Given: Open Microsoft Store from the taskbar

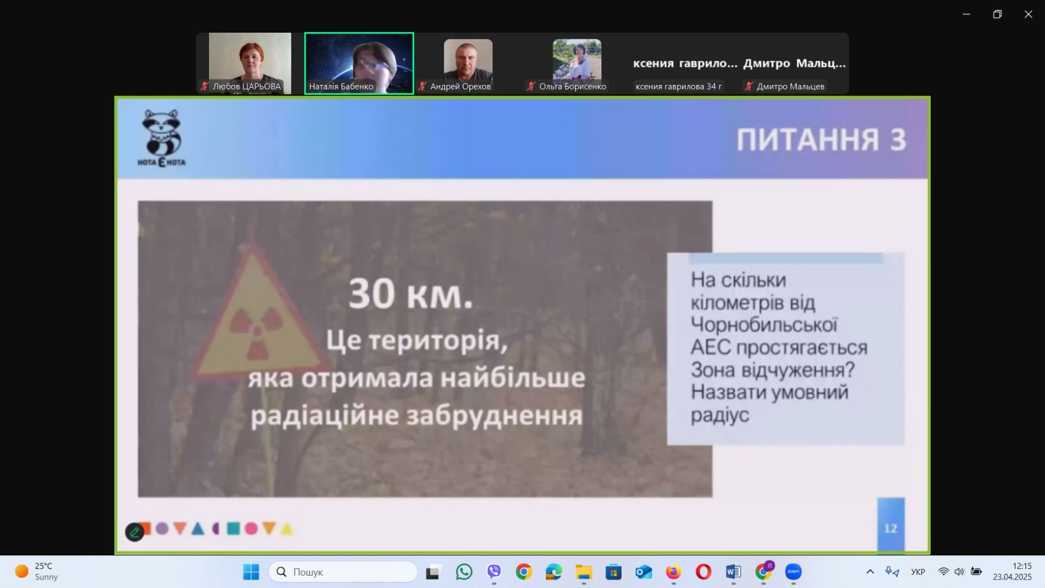Looking at the screenshot, I should click(x=613, y=572).
